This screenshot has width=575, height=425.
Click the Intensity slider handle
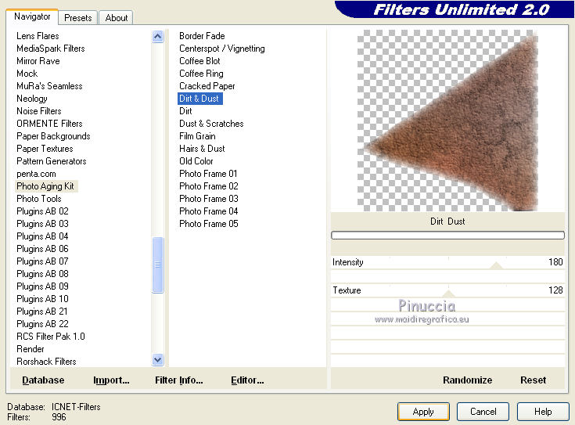(x=496, y=265)
